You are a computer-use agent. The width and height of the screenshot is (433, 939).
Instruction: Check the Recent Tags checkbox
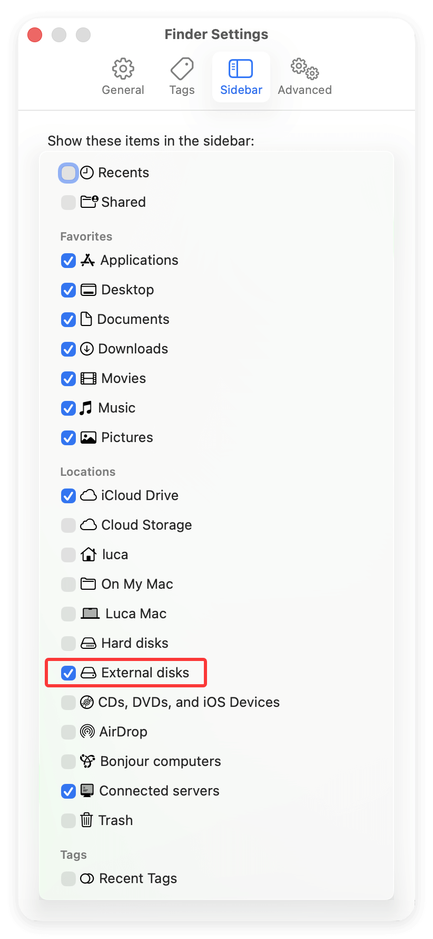click(x=68, y=878)
